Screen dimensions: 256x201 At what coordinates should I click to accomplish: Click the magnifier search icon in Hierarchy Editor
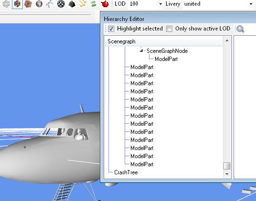pos(240,29)
